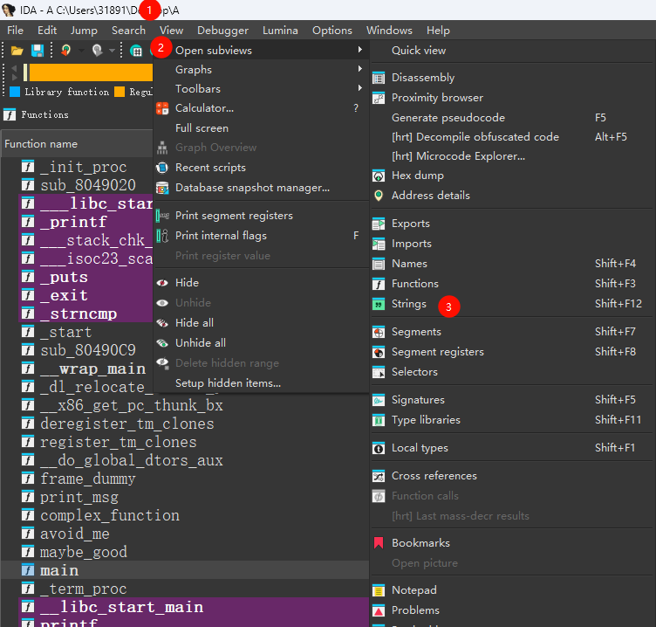Click the Segment registers icon
The image size is (656, 627).
pos(379,352)
